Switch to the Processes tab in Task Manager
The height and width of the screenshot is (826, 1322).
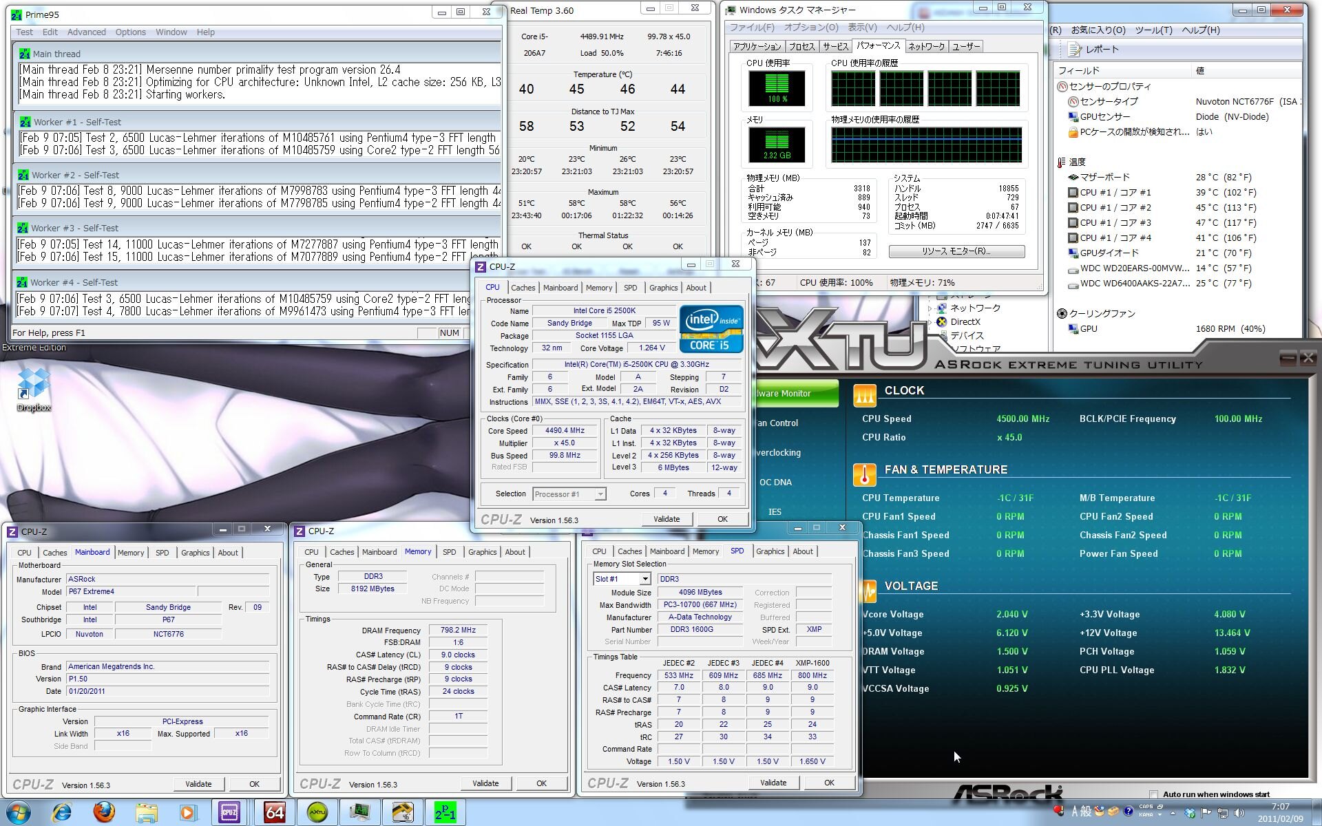pos(801,46)
